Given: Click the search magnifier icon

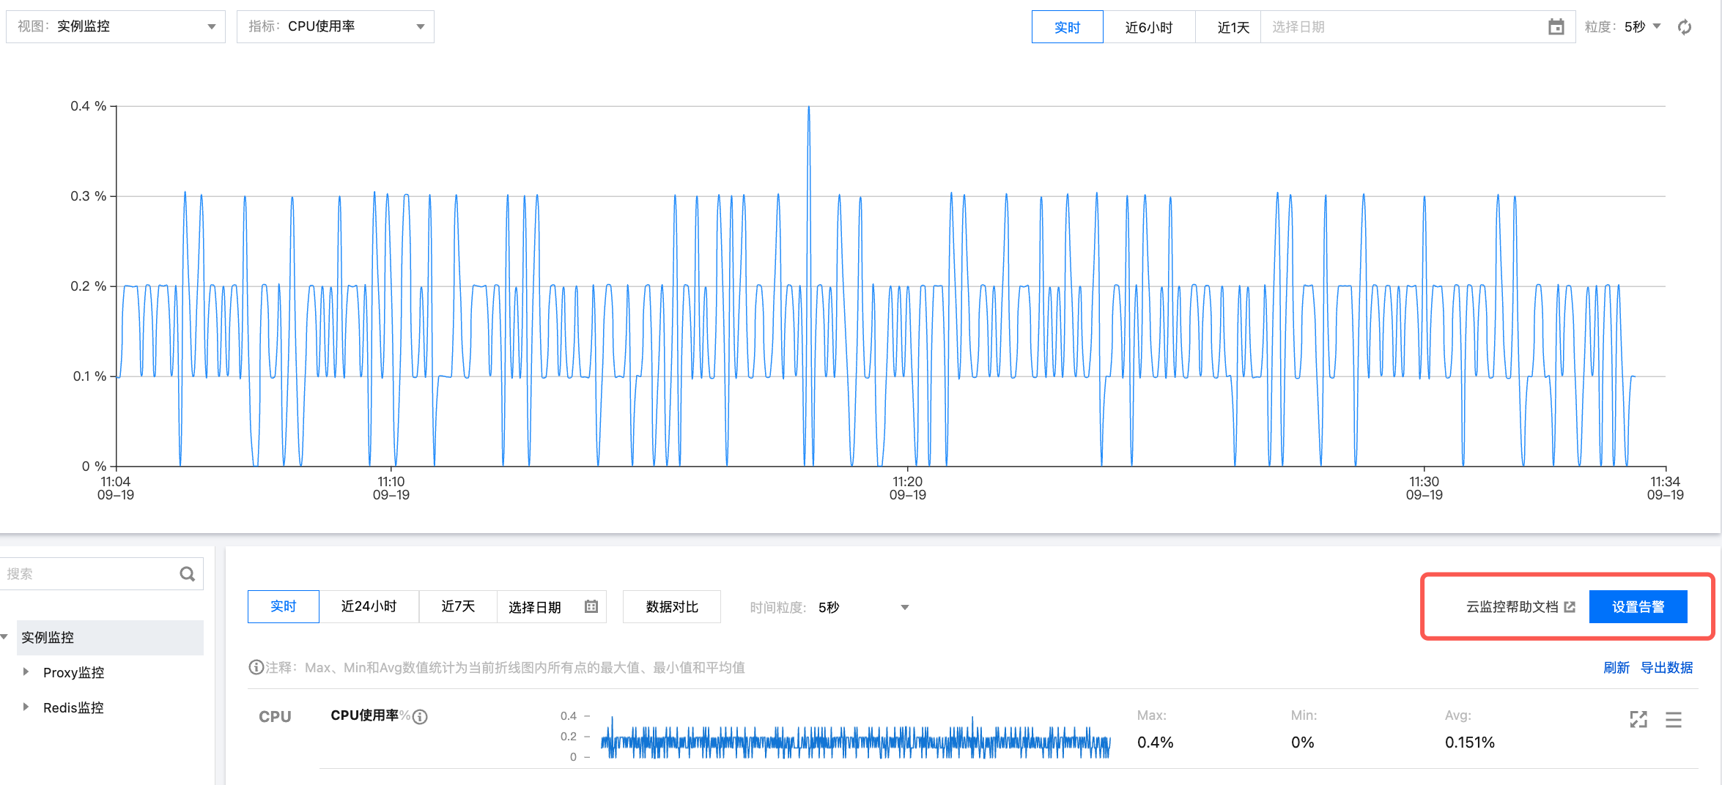Looking at the screenshot, I should [188, 574].
